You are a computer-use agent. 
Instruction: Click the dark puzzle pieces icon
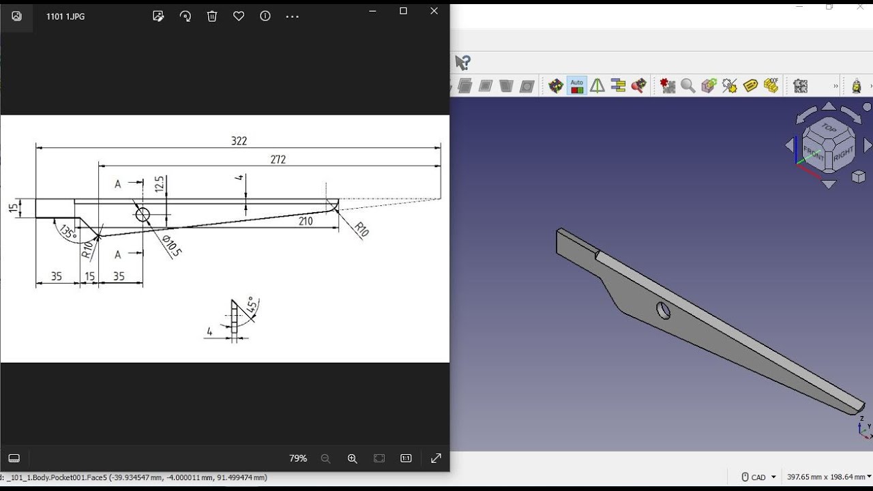pos(801,86)
